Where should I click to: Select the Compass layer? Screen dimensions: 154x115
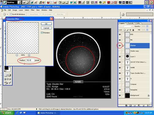click(137, 84)
